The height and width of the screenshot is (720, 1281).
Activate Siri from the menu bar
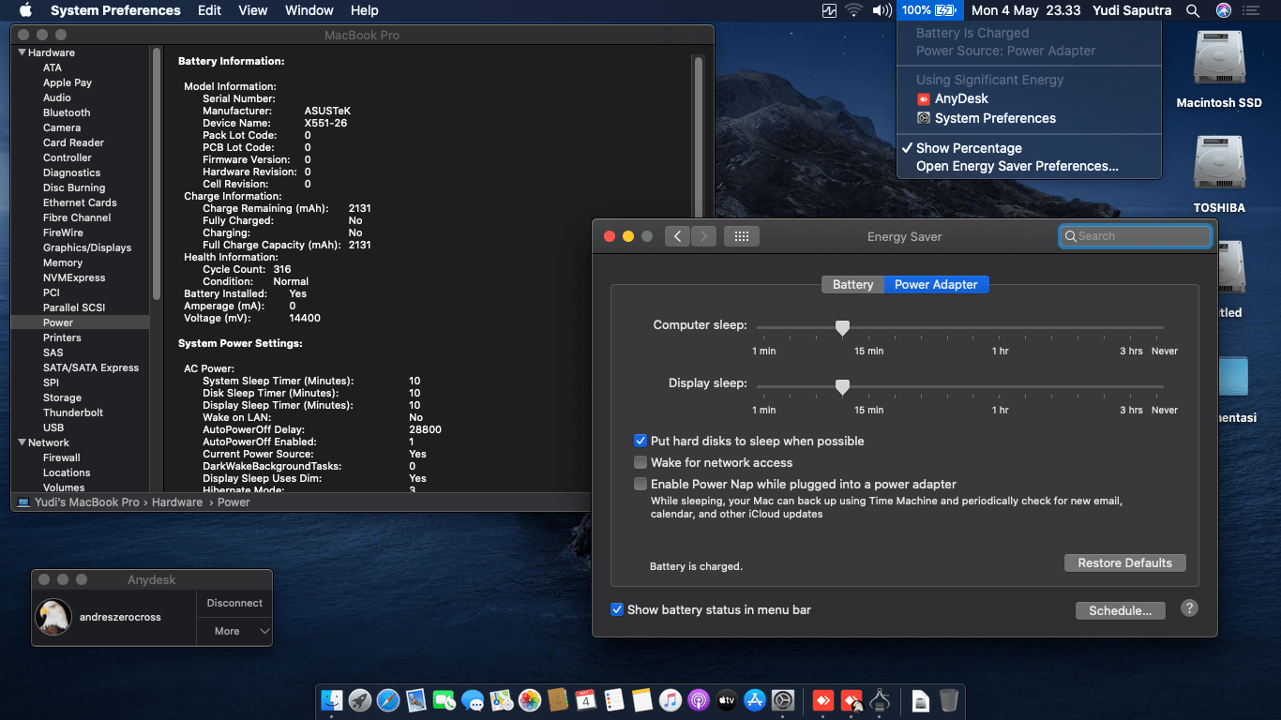[1224, 10]
